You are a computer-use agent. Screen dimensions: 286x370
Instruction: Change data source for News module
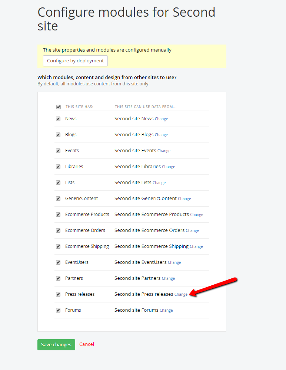[x=161, y=118]
